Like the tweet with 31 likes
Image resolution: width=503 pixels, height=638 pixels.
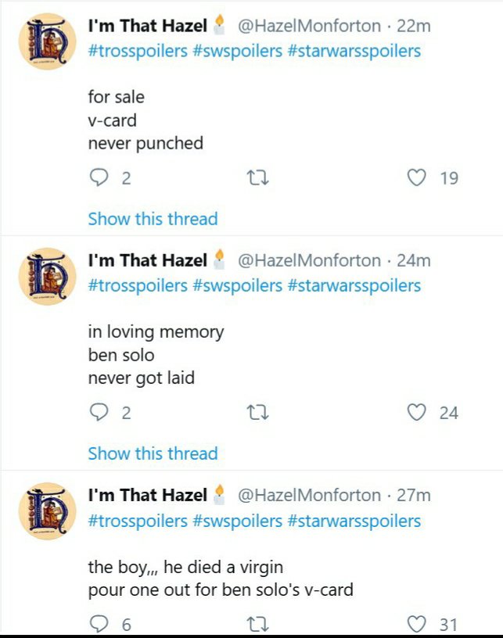(x=417, y=624)
